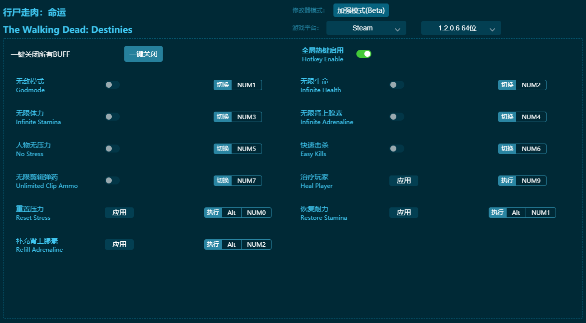This screenshot has height=323, width=586.
Task: Open the Steam platform dropdown
Action: [366, 28]
